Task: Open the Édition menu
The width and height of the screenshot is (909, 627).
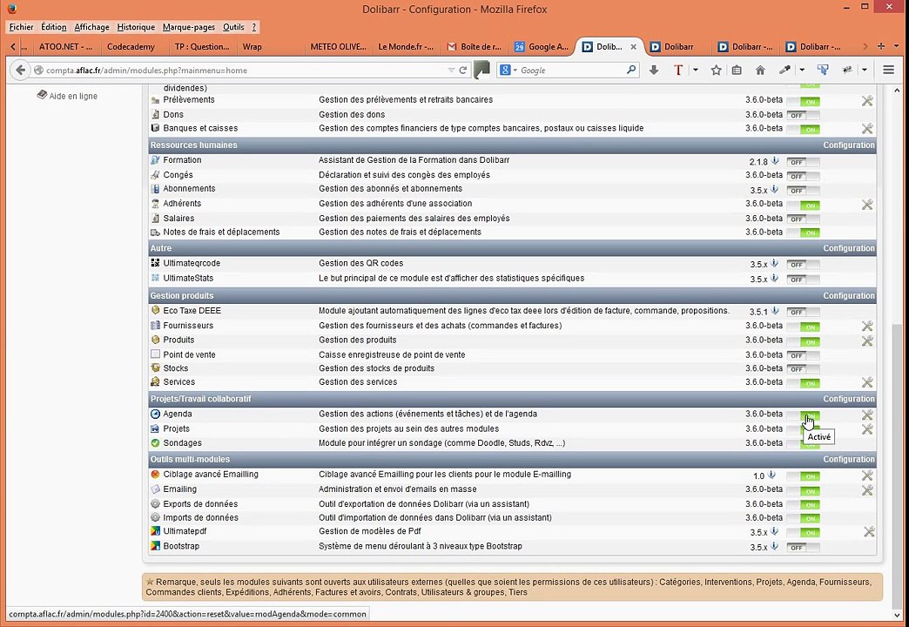Action: pyautogui.click(x=53, y=27)
